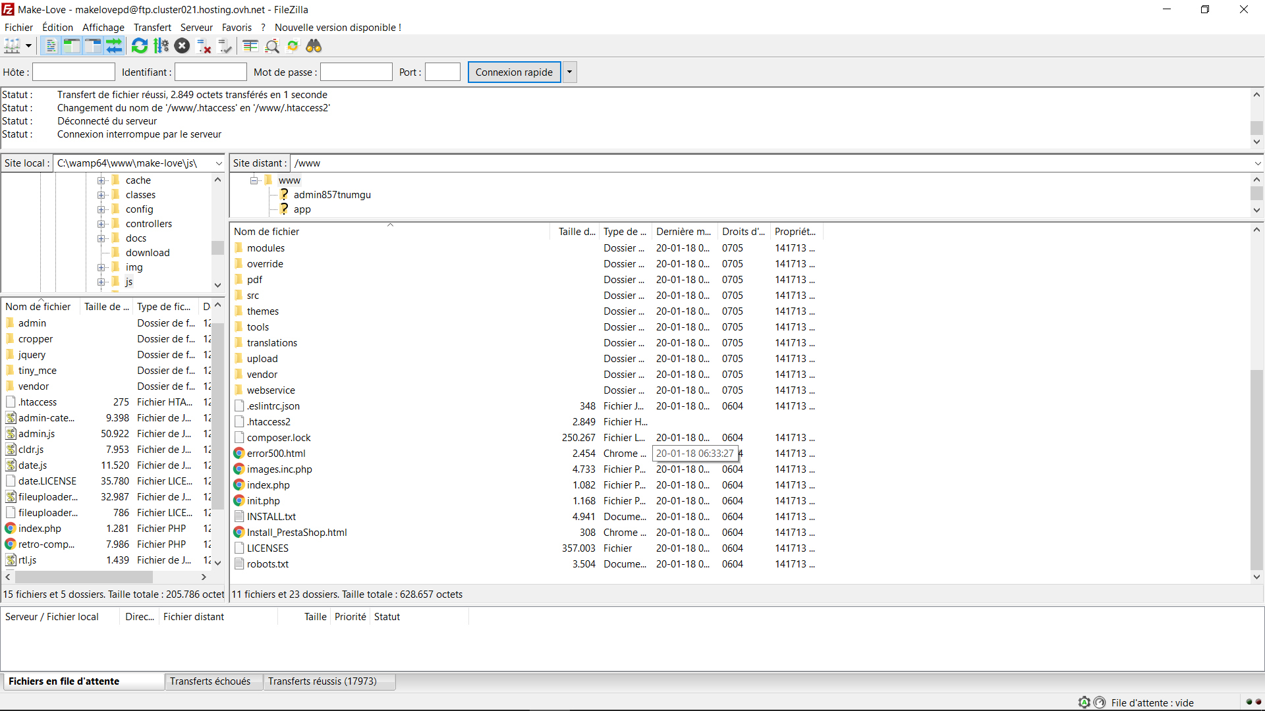Switch to Transferts réussis tab
1265x711 pixels.
[x=322, y=681]
